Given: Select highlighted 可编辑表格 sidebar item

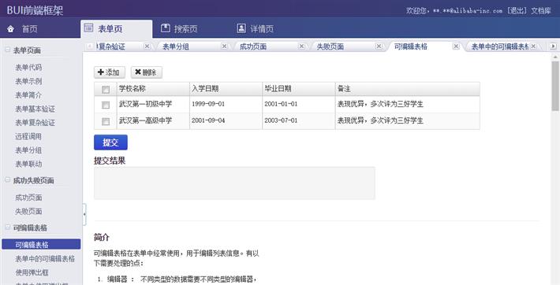Looking at the screenshot, I should [41, 244].
